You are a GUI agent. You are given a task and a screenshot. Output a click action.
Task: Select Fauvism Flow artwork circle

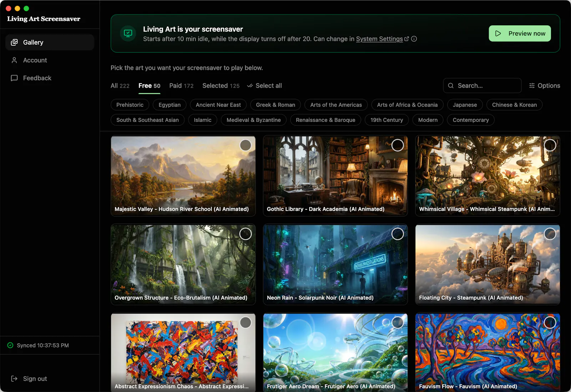point(550,323)
